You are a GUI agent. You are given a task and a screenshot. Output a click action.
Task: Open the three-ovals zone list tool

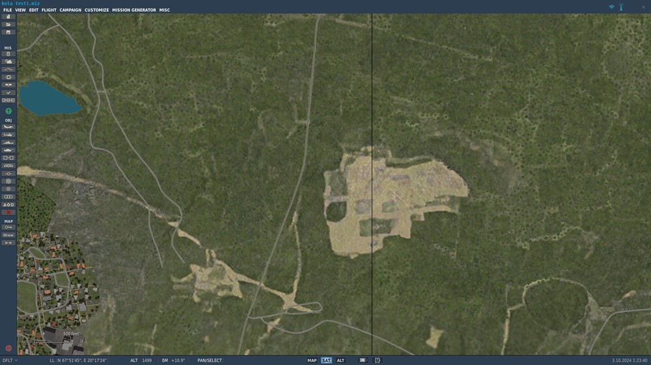pos(8,197)
